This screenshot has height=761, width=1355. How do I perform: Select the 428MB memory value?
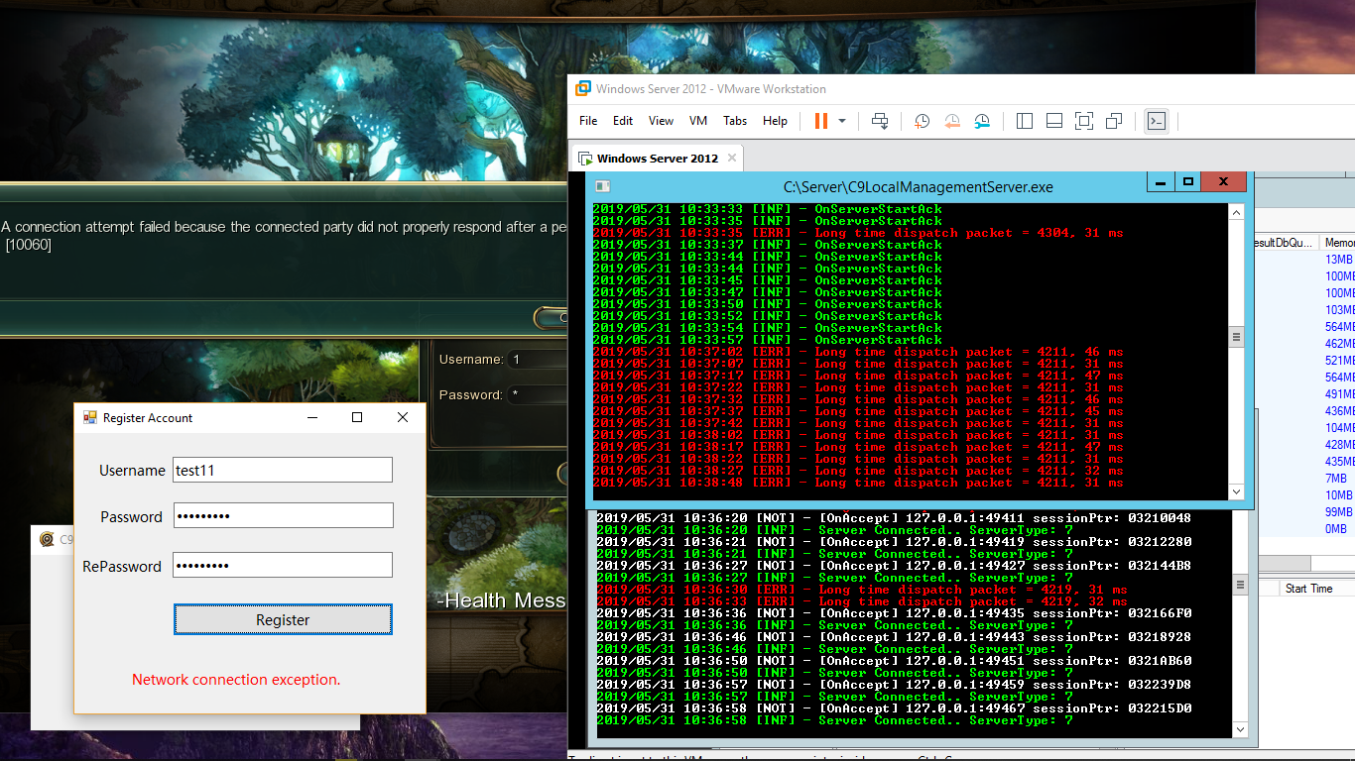pyautogui.click(x=1339, y=445)
